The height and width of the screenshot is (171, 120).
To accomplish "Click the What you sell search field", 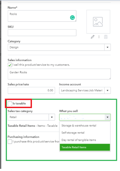I will click(x=82, y=117).
